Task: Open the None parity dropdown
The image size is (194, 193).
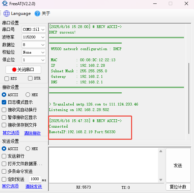Action: pyautogui.click(x=34, y=52)
